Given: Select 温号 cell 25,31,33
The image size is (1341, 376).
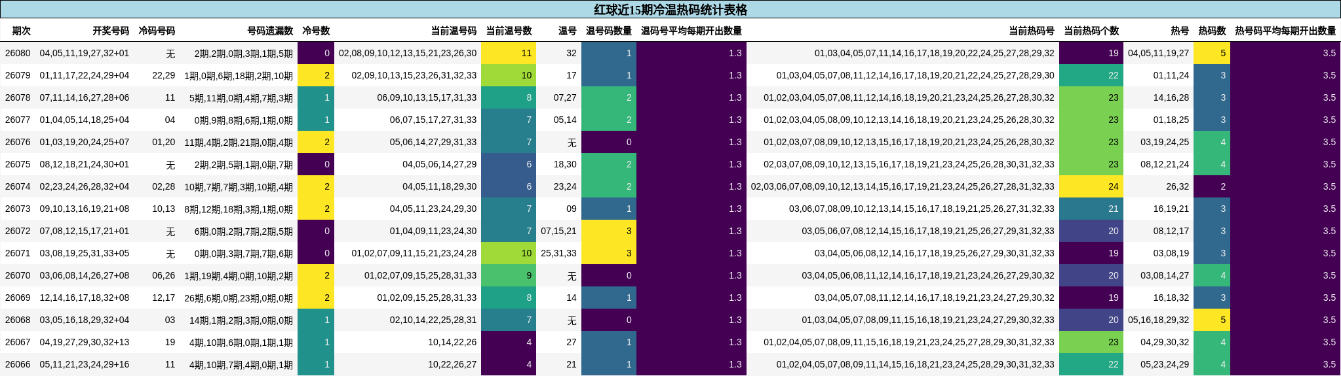Looking at the screenshot, I should [558, 253].
